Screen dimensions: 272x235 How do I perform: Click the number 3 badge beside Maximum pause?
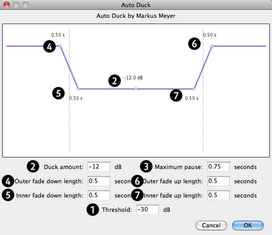[146, 167]
